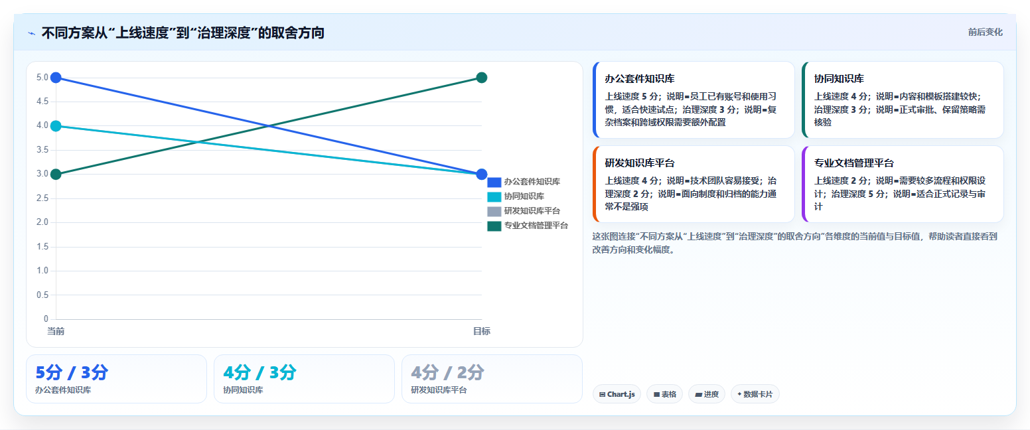
Task: Click the 研发知识库平台 legend label
Action: pos(532,211)
